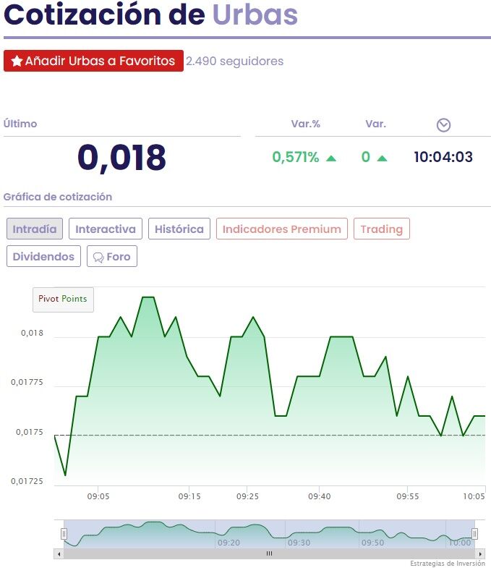The width and height of the screenshot is (491, 573).
Task: Toggle the Pivot Points button on the chart
Action: [63, 300]
